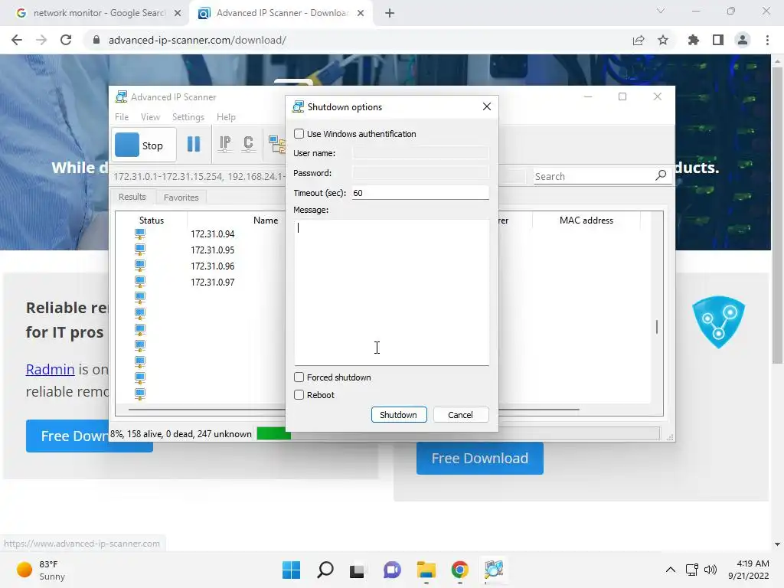
Task: Click the blue shield VPN logo
Action: tap(718, 322)
